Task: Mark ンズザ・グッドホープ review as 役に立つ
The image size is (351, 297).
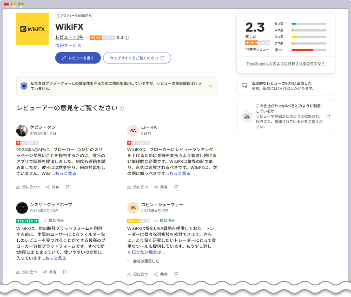Action: pos(26,272)
